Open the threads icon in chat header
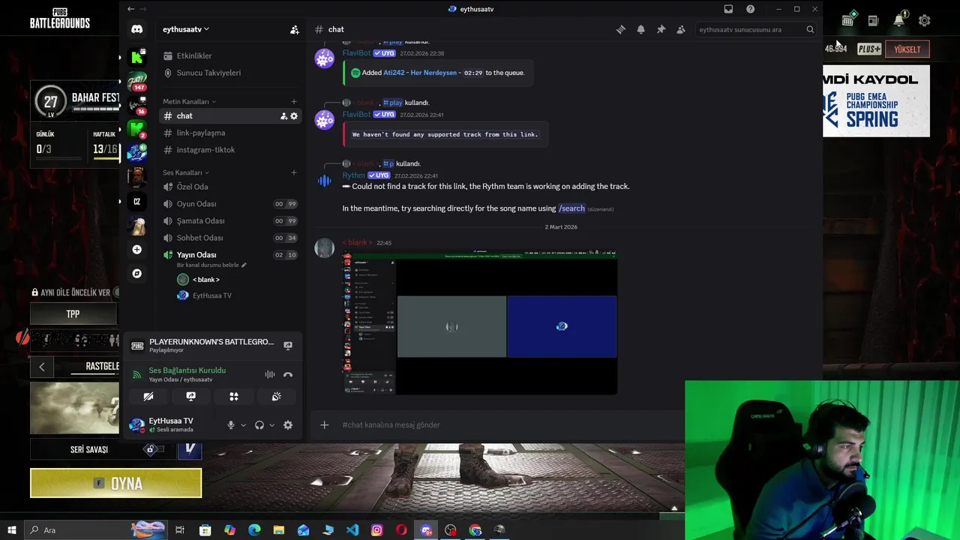This screenshot has width=960, height=540. 621,29
